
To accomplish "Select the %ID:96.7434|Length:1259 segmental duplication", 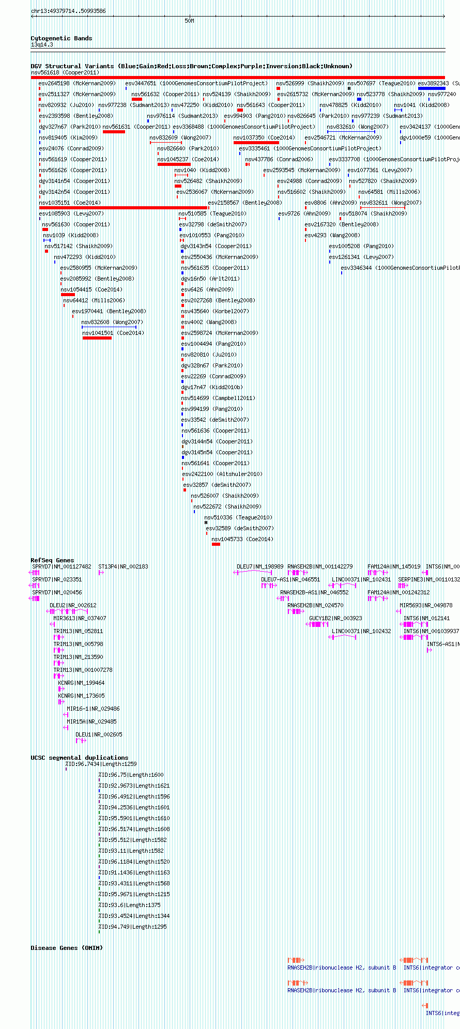I will (x=66, y=770).
